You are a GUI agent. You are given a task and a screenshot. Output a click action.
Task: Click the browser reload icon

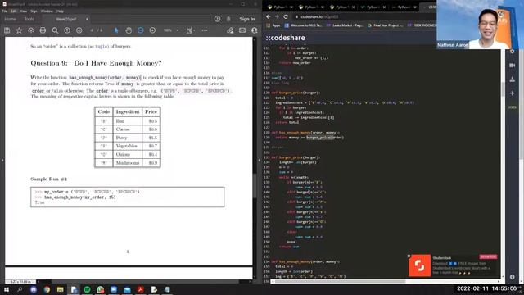(286, 16)
